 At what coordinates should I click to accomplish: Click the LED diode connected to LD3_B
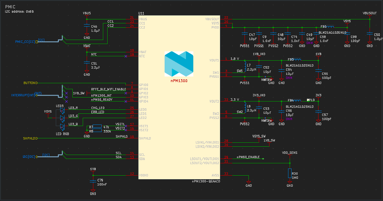point(62,127)
